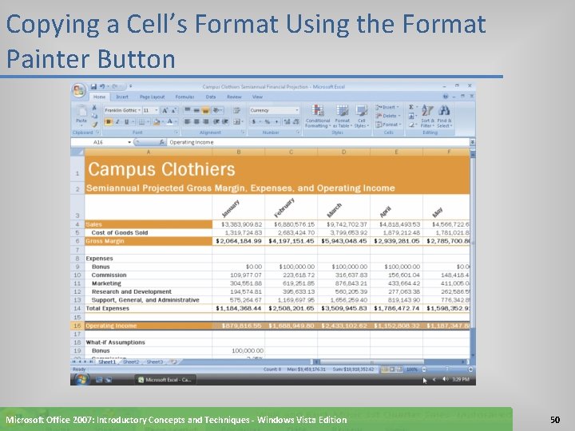Switch to the Insert ribbon tab

tap(122, 97)
